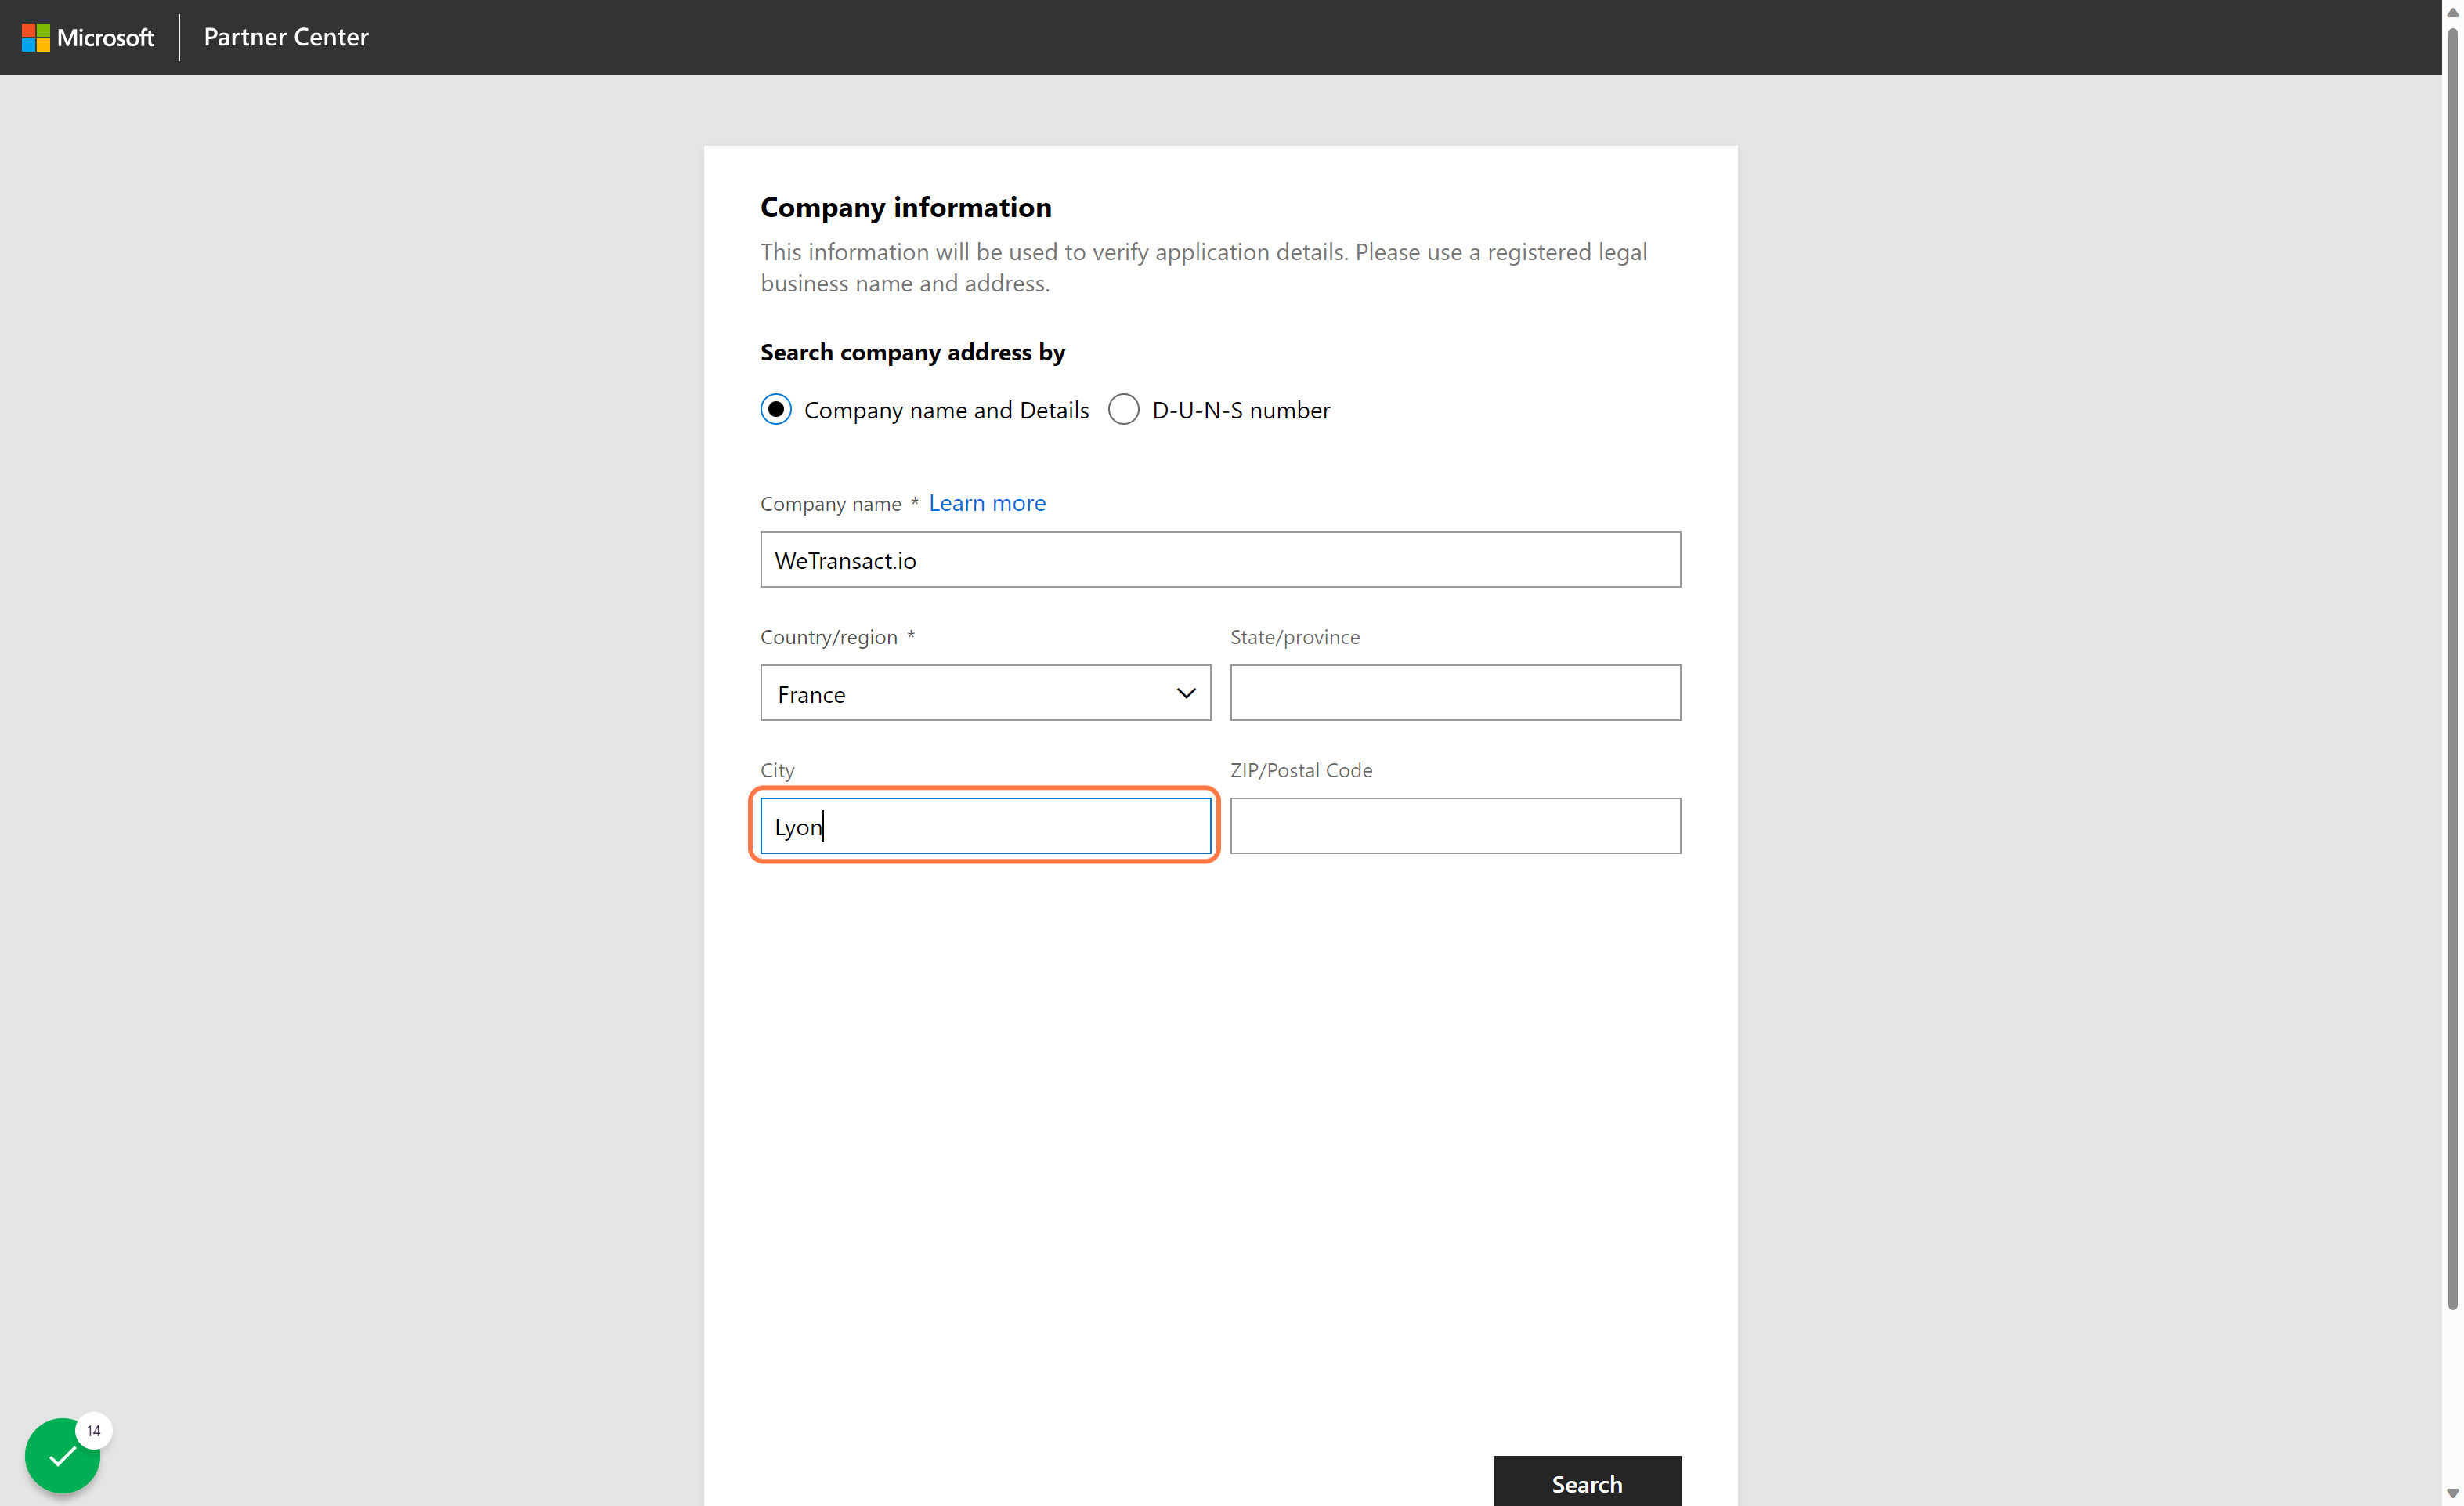Click the City field containing Lyon
Screen dimensions: 2464x1506
tap(985, 826)
